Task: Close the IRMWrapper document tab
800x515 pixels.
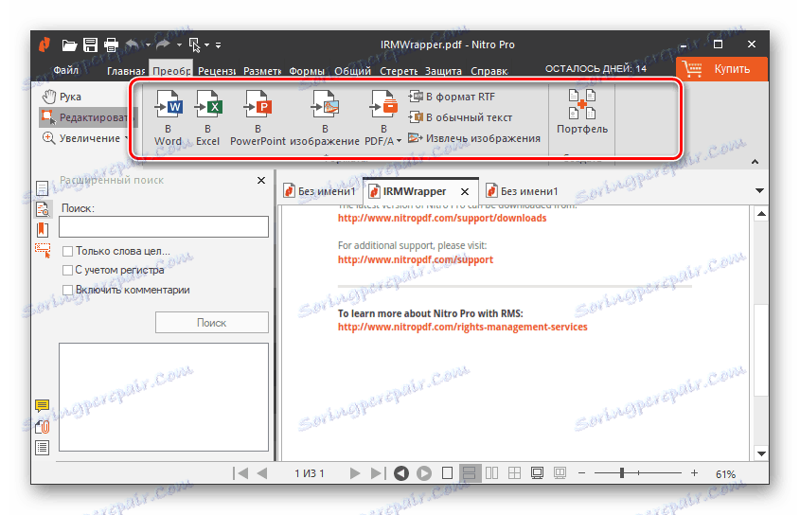Action: [x=465, y=192]
